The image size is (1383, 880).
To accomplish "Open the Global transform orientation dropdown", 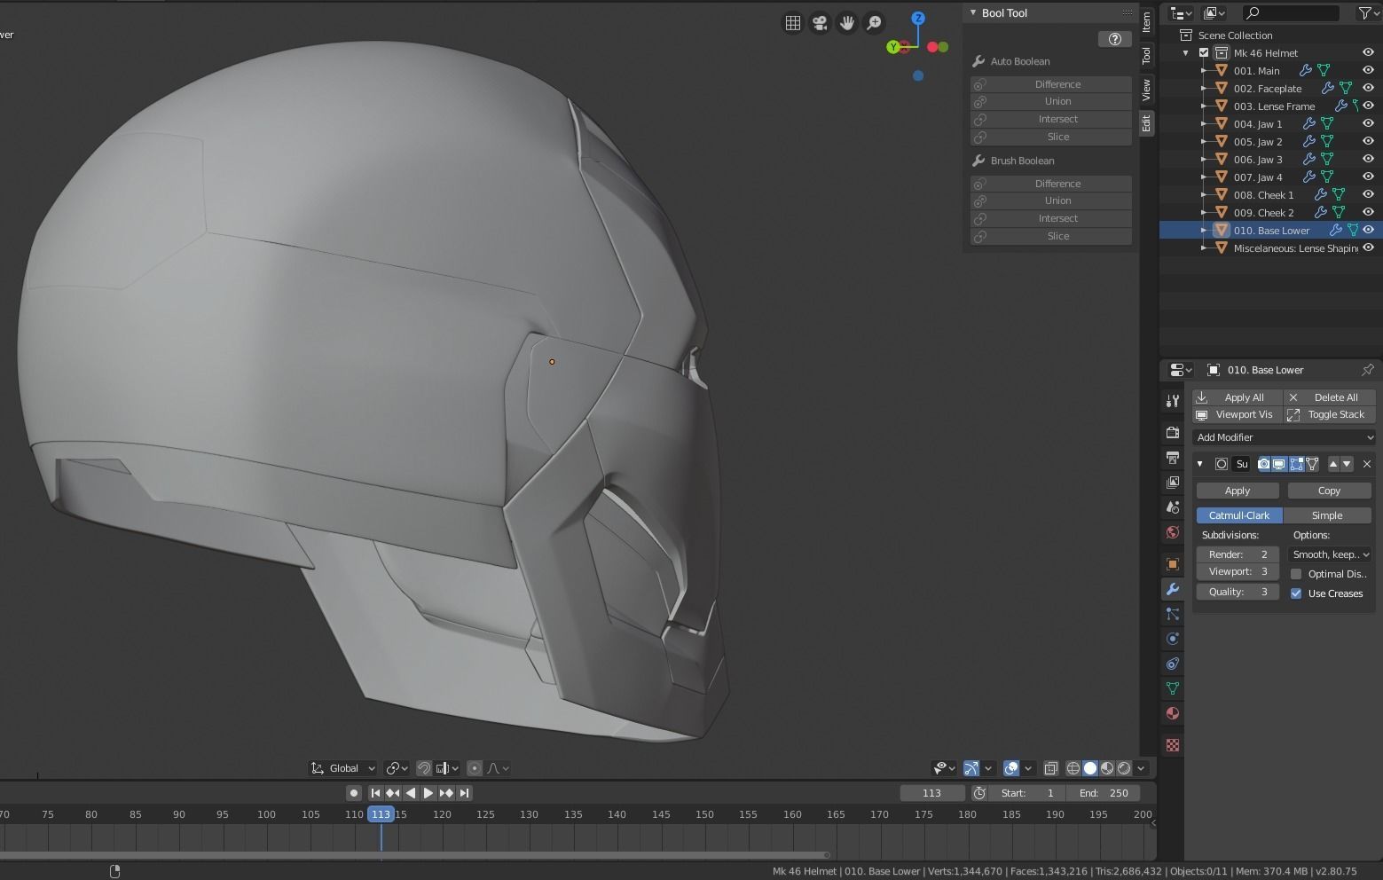I will coord(343,768).
